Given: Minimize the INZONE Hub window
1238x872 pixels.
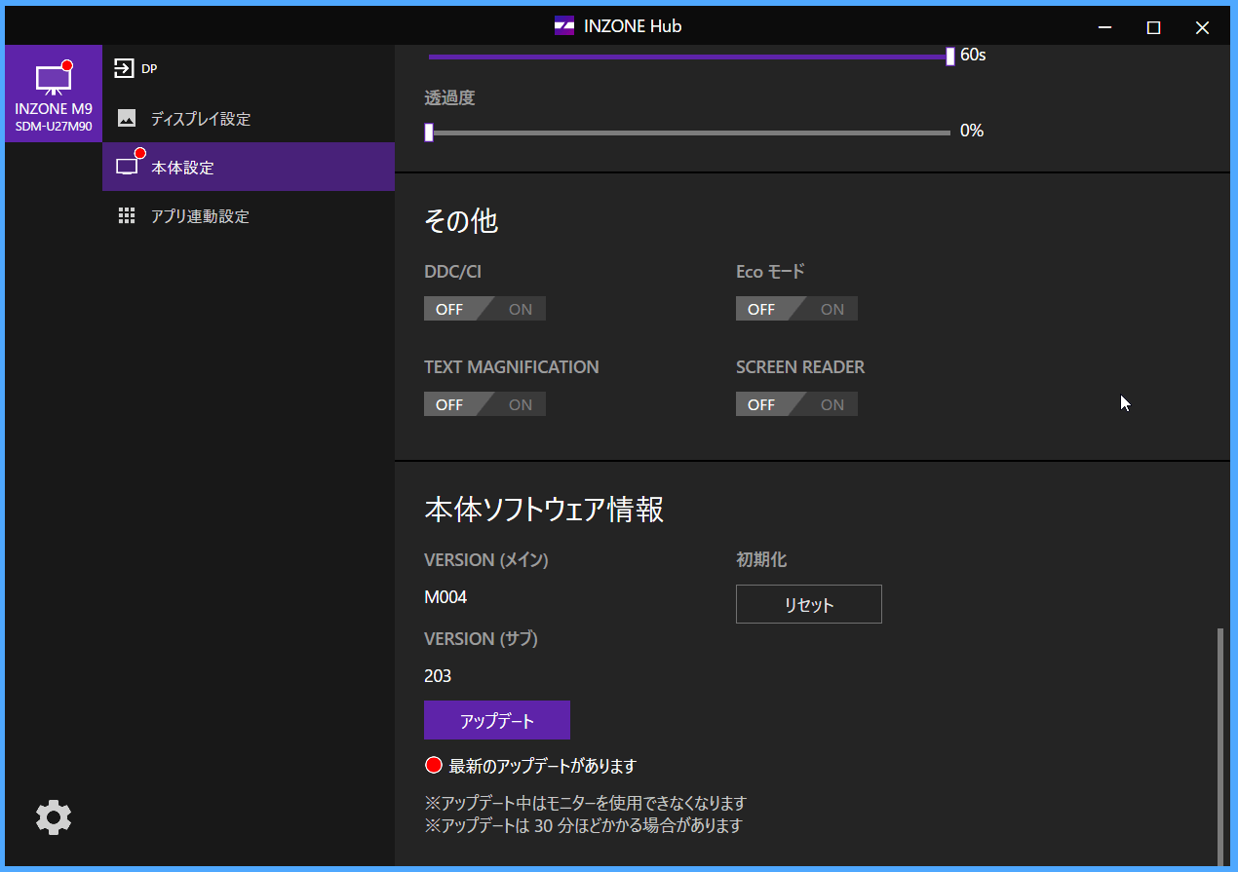Looking at the screenshot, I should pos(1105,27).
